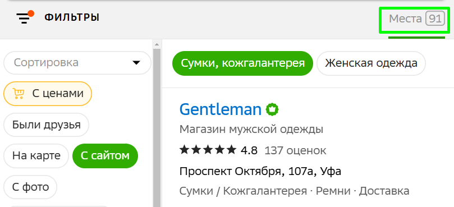Toggle the С ценами filter chip

(48, 94)
